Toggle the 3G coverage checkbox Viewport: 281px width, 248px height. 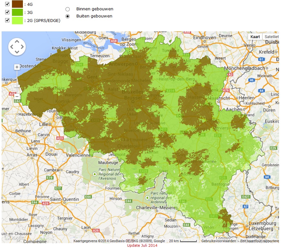(x=7, y=12)
